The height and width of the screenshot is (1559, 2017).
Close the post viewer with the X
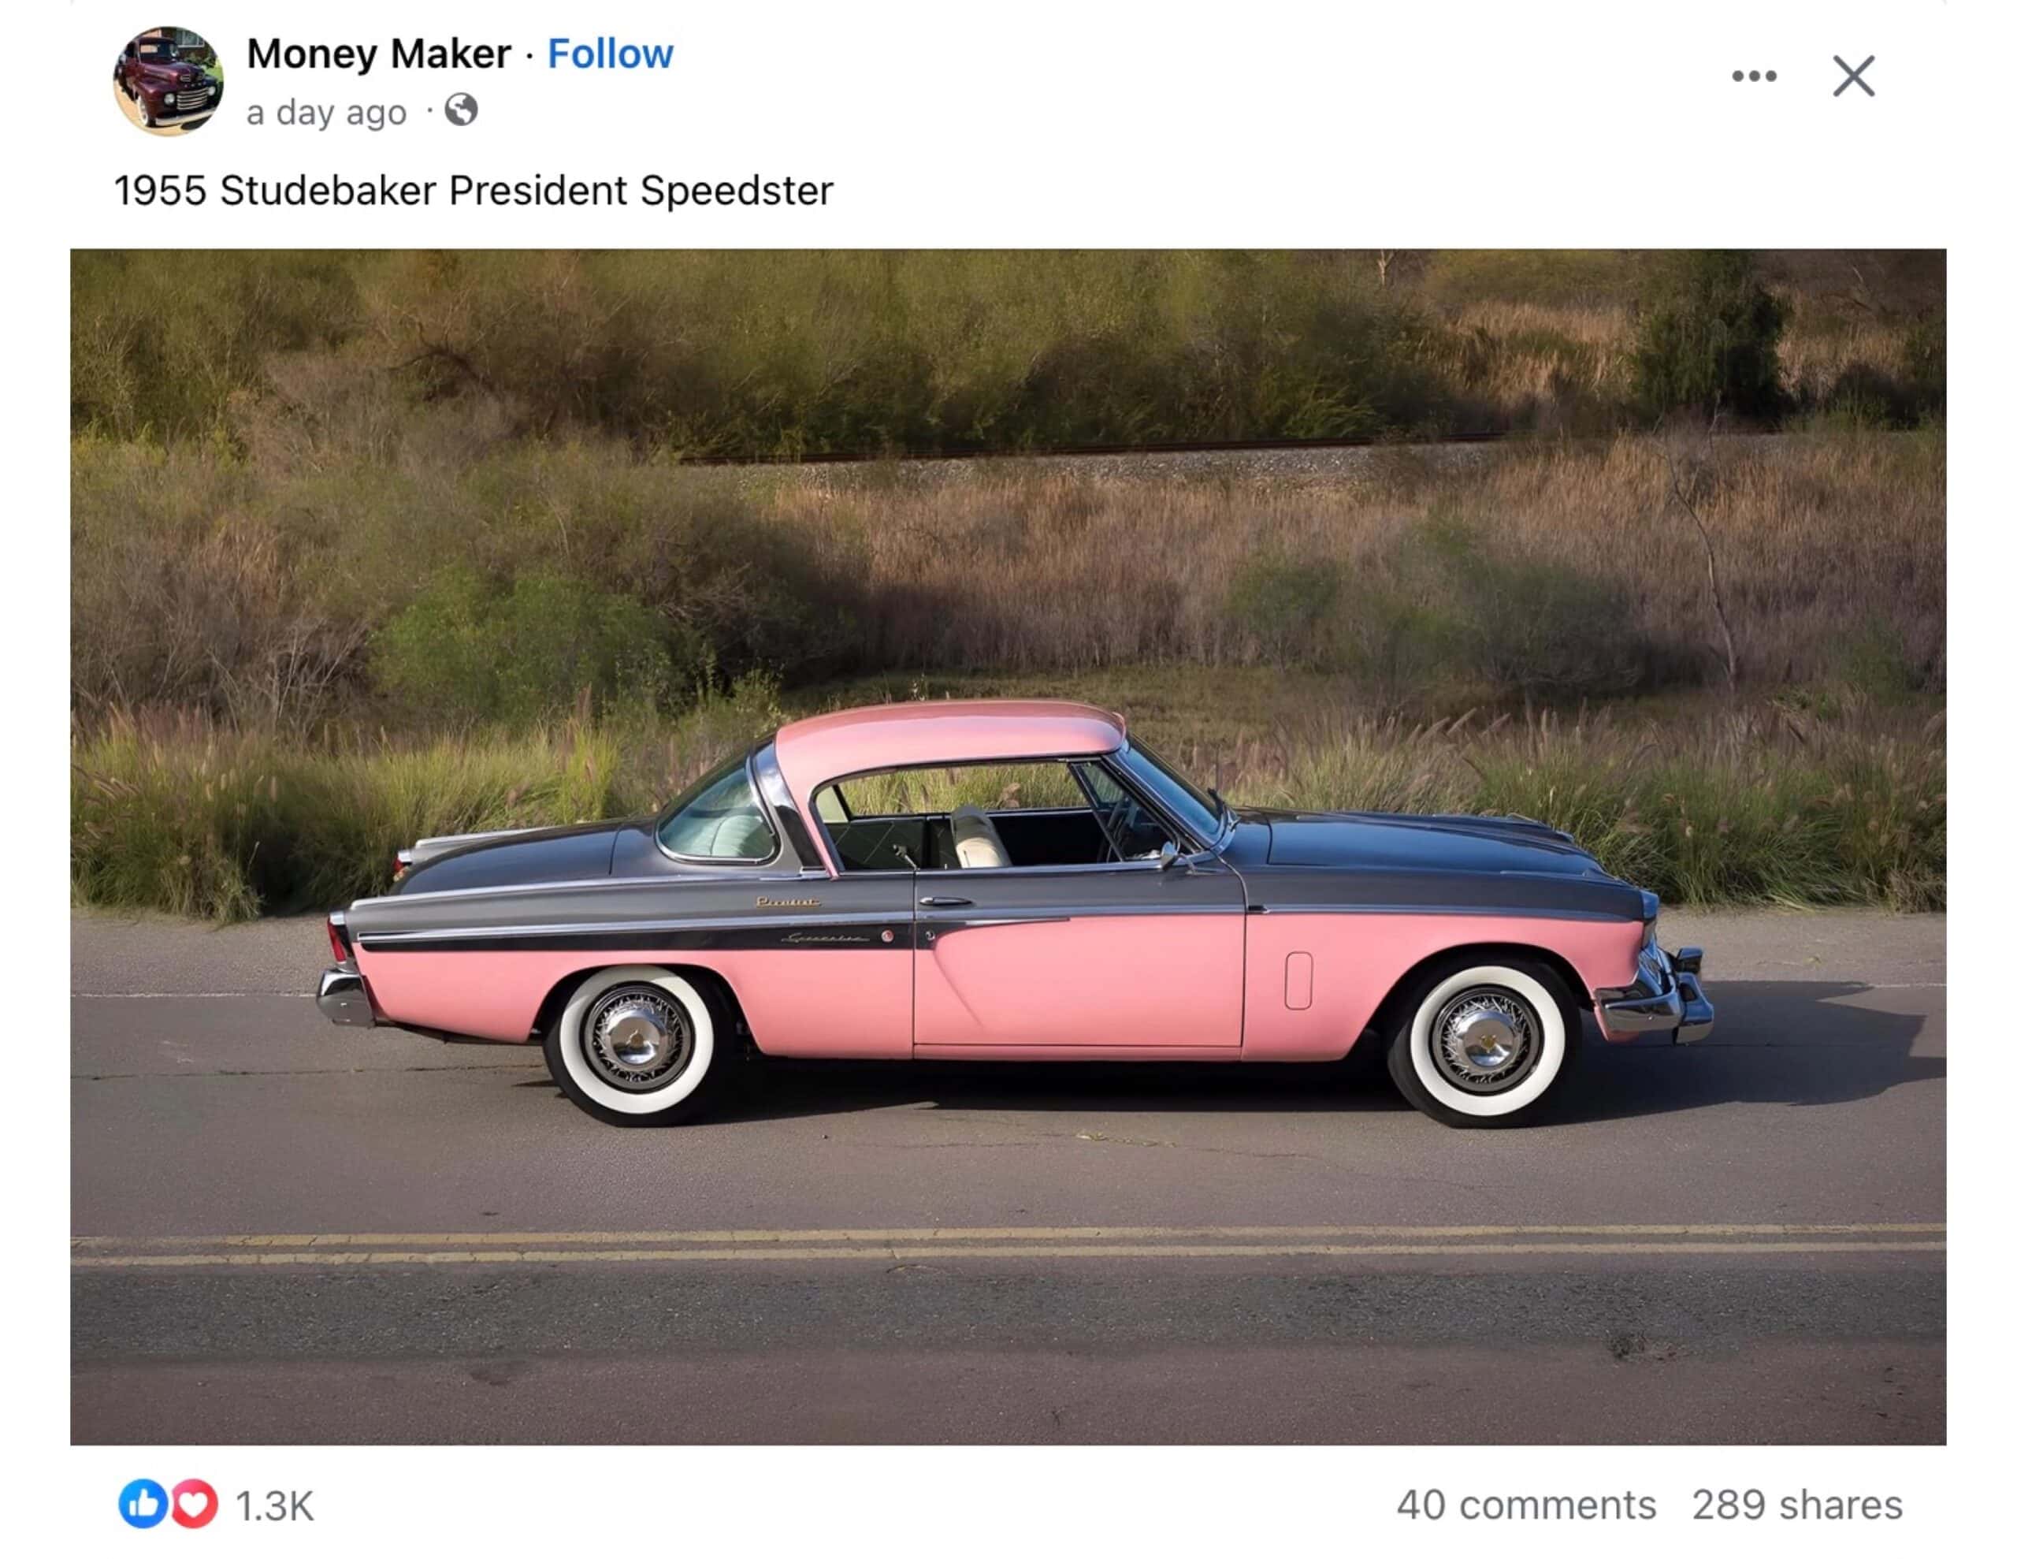coord(1854,76)
